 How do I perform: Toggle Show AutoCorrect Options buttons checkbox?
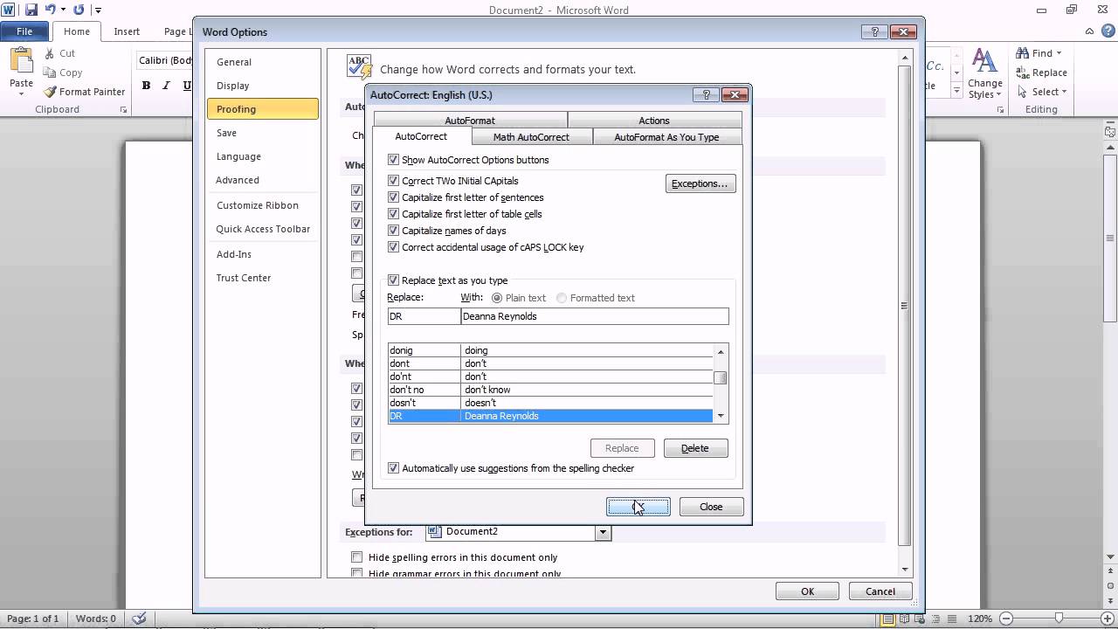(393, 160)
